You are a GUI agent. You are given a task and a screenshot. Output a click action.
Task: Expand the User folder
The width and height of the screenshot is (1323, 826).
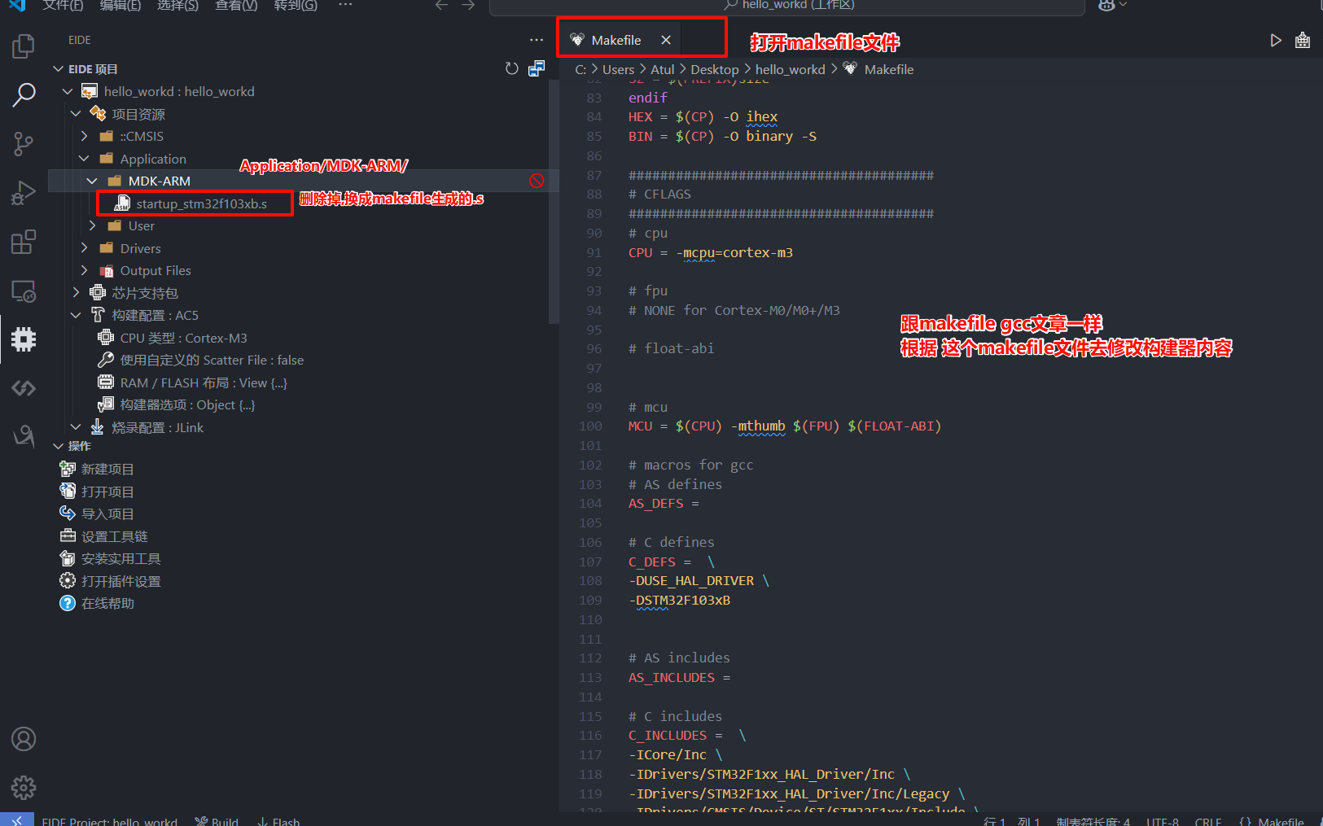click(92, 225)
